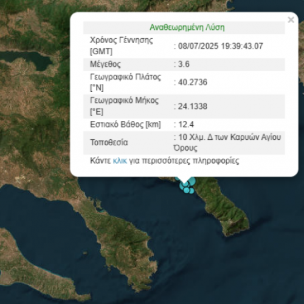Click the blue 'κλικ' link for more info
This screenshot has height=304, width=304.
(x=120, y=161)
